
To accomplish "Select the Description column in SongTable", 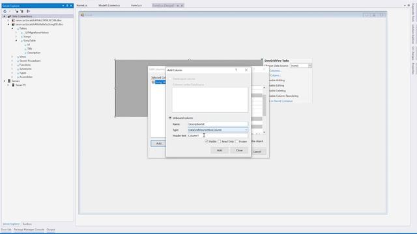I will (x=34, y=53).
